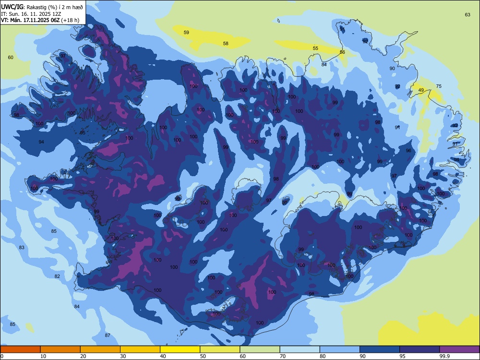This screenshot has width=480, height=360.
Task: Select the map value 90 on the map
Action: pos(392,69)
